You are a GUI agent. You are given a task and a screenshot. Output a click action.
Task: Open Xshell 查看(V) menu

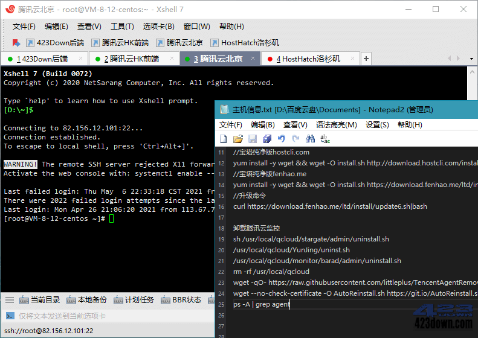click(89, 27)
